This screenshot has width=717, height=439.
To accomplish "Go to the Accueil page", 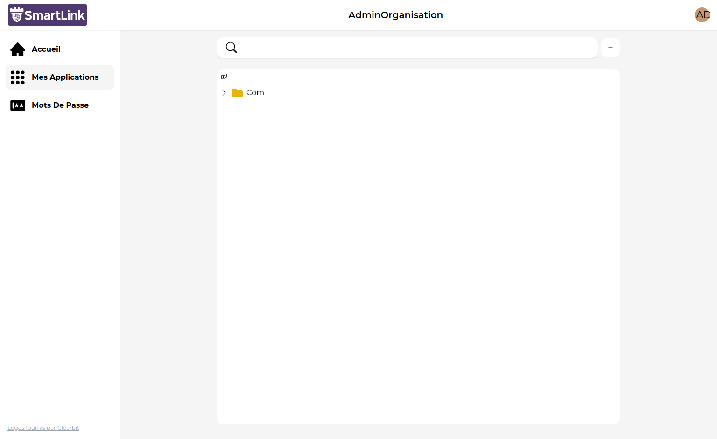I will pos(46,49).
